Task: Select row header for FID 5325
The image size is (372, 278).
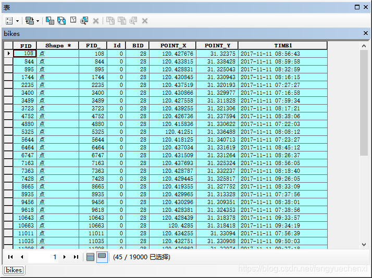Action: coord(8,132)
